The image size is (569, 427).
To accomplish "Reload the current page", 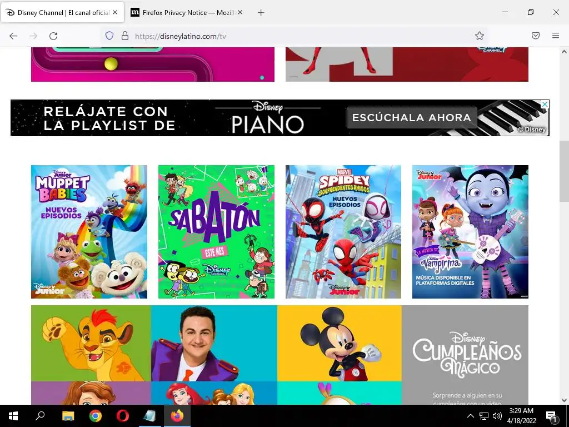I will tap(53, 36).
